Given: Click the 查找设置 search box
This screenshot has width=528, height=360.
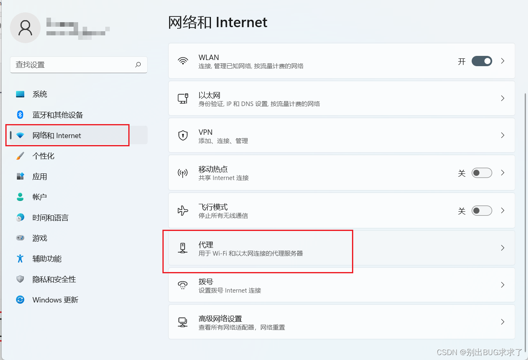Looking at the screenshot, I should click(79, 65).
